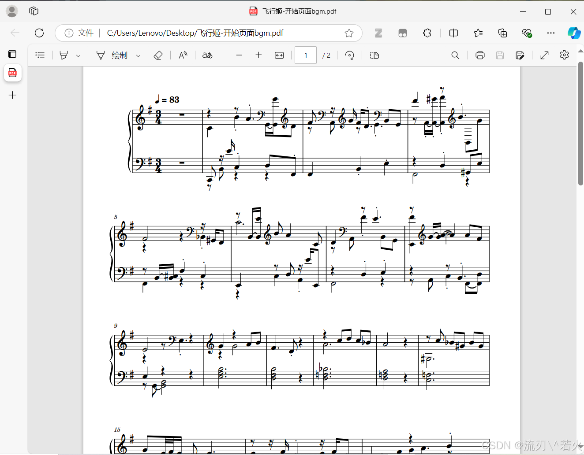Switch page view layout

tap(374, 55)
